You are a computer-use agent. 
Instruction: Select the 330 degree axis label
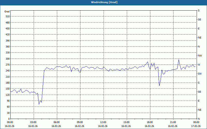(x=8, y=53)
